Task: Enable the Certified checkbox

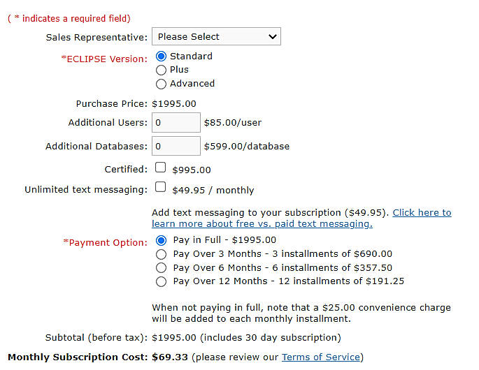Action: click(x=160, y=168)
